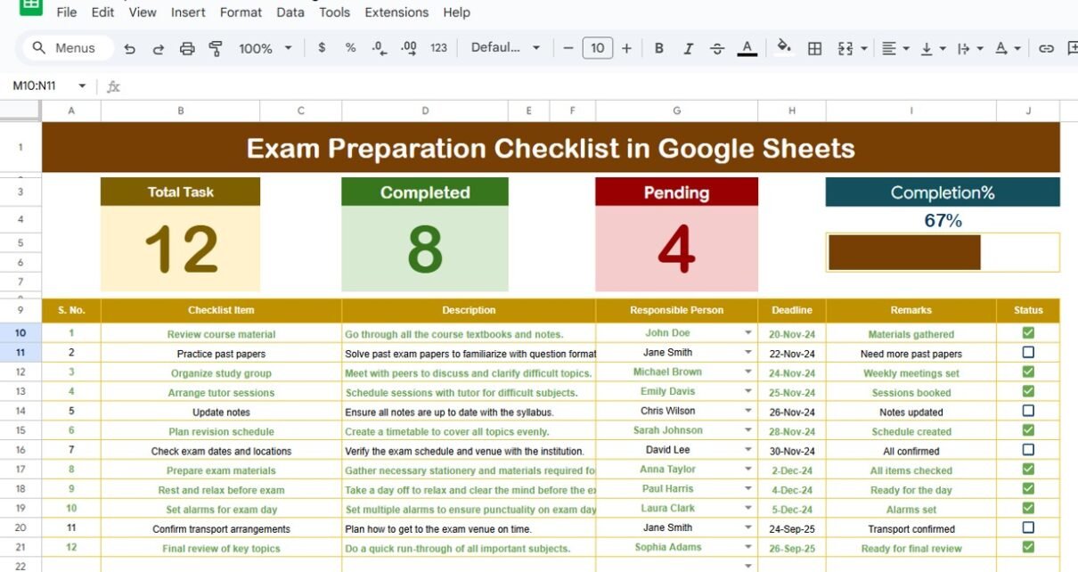The height and width of the screenshot is (572, 1078).
Task: Select column G header
Action: tap(677, 110)
